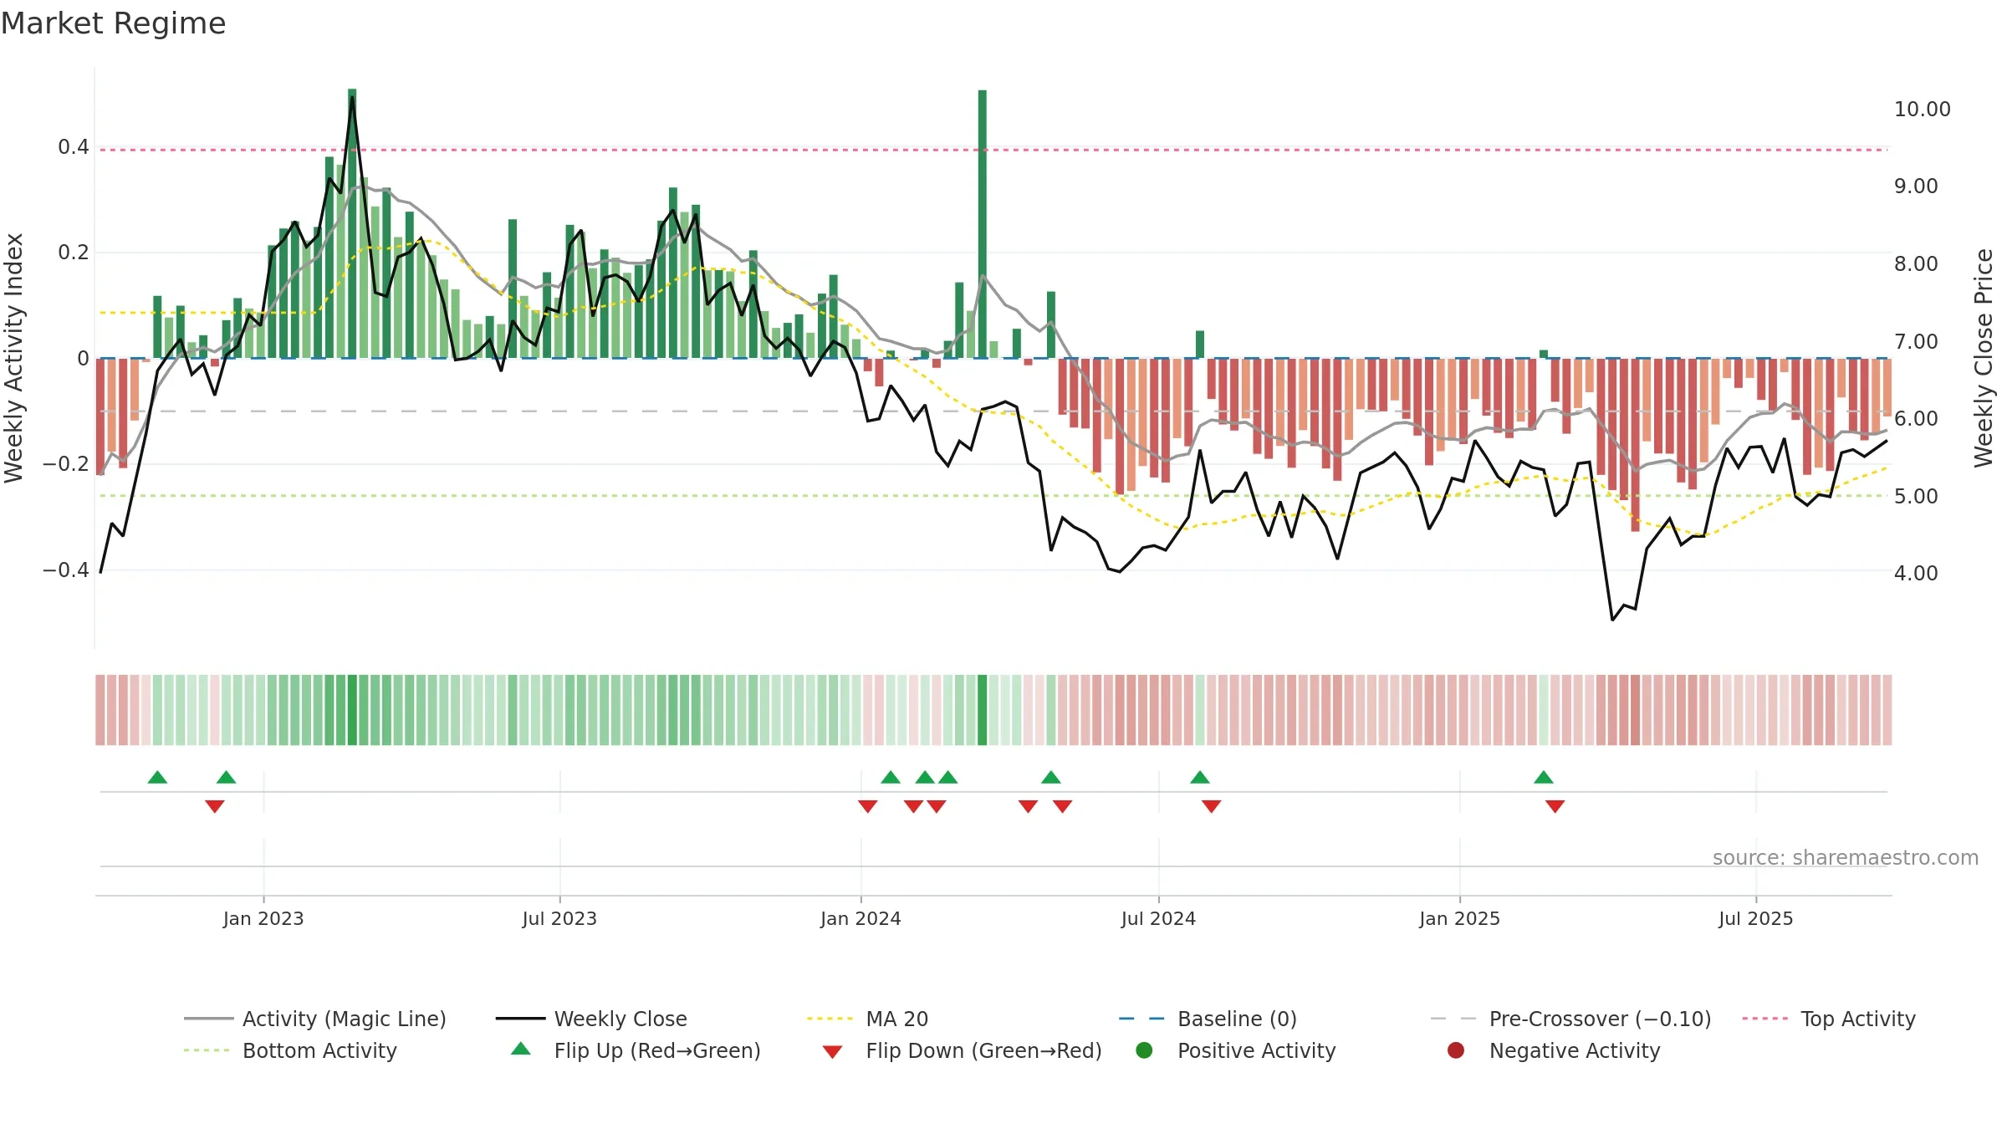Click the Market Regime chart title
The image size is (2007, 1129).
113,23
